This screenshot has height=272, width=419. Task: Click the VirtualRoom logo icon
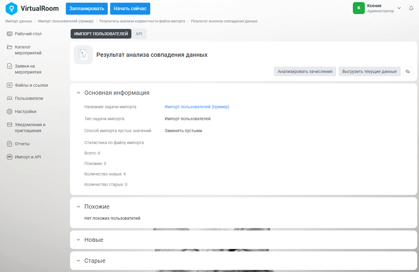11,9
